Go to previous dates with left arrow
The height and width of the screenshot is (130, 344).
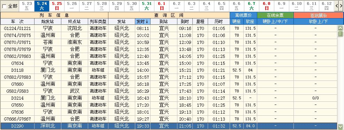[337, 6]
